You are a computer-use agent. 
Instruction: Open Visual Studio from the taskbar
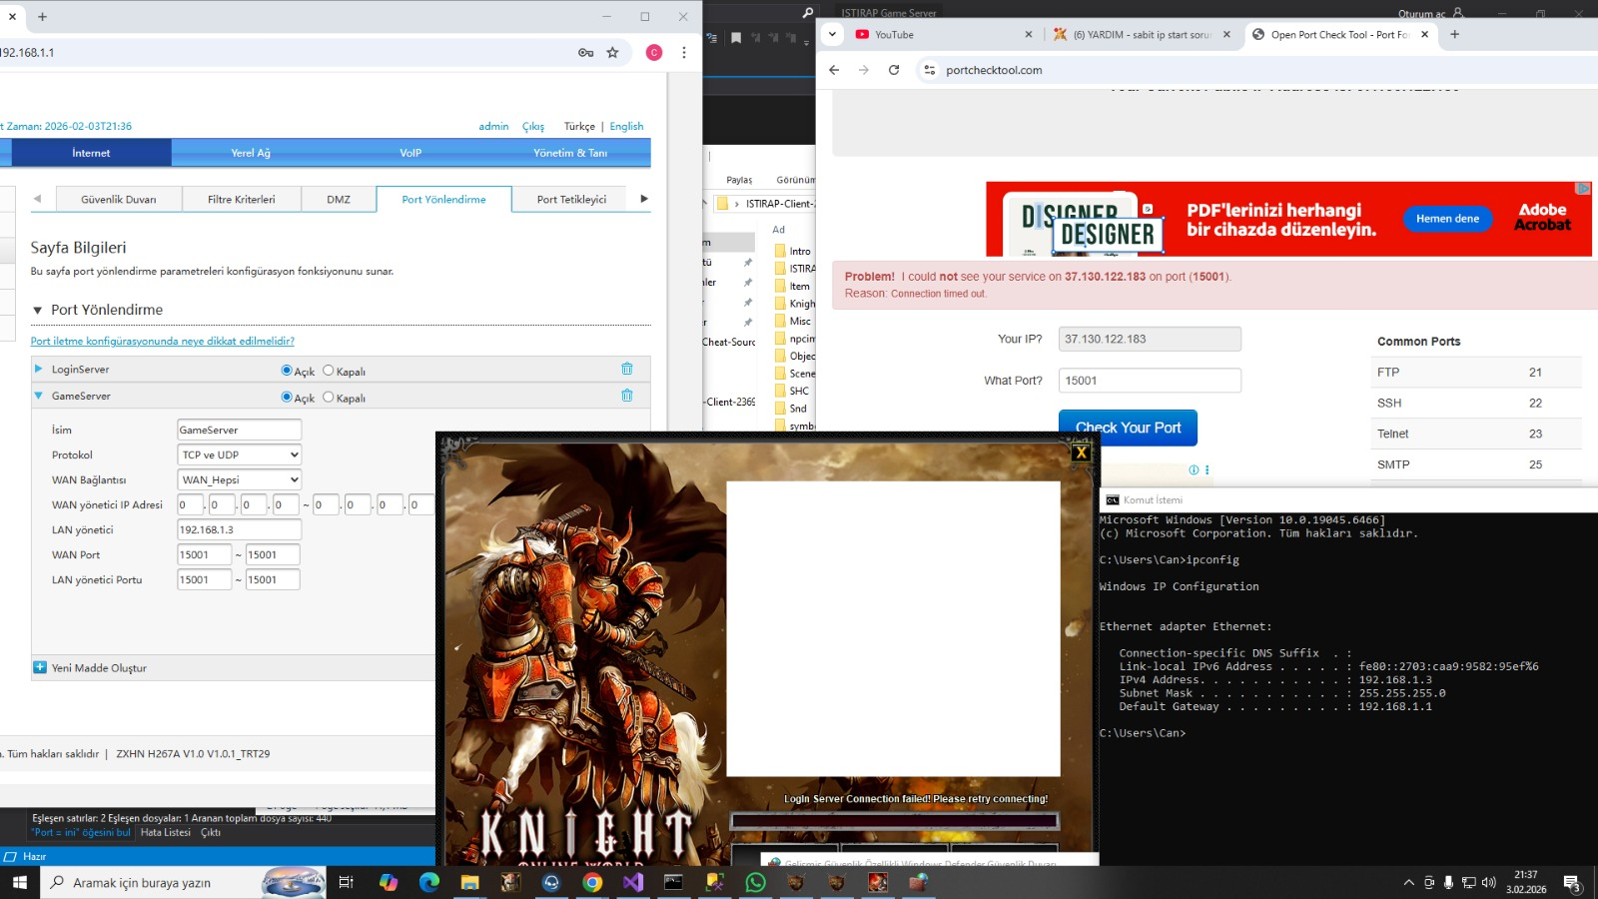point(633,882)
